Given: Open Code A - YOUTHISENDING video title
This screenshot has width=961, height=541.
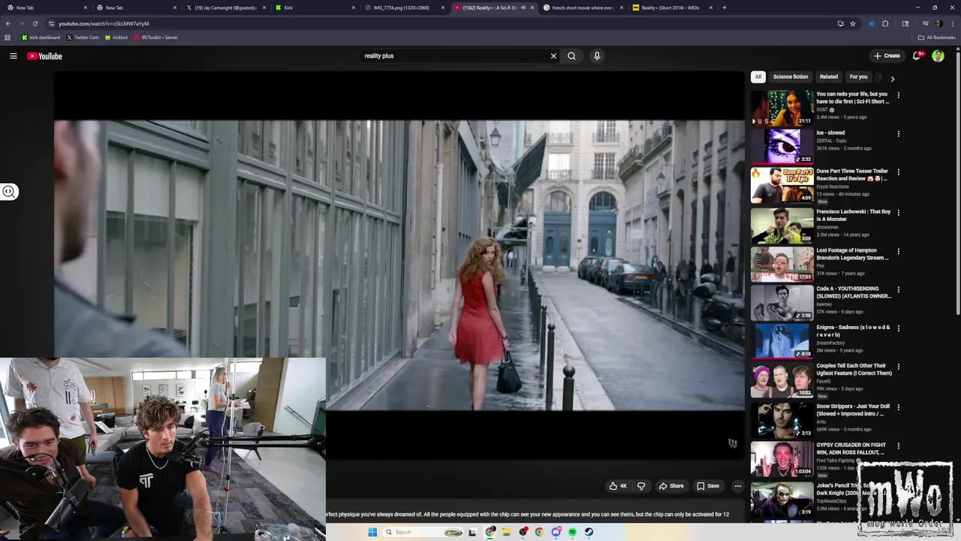Looking at the screenshot, I should pos(854,292).
